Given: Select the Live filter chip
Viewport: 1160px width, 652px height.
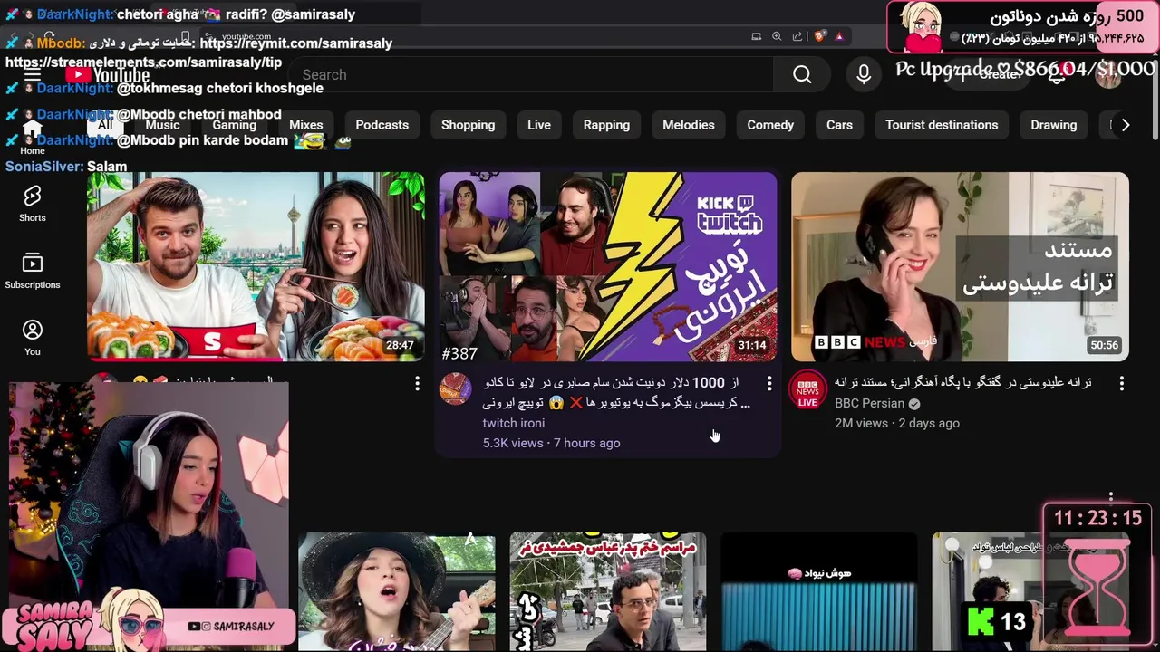Looking at the screenshot, I should tap(539, 125).
